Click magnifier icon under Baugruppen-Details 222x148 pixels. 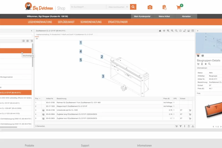click(x=210, y=64)
